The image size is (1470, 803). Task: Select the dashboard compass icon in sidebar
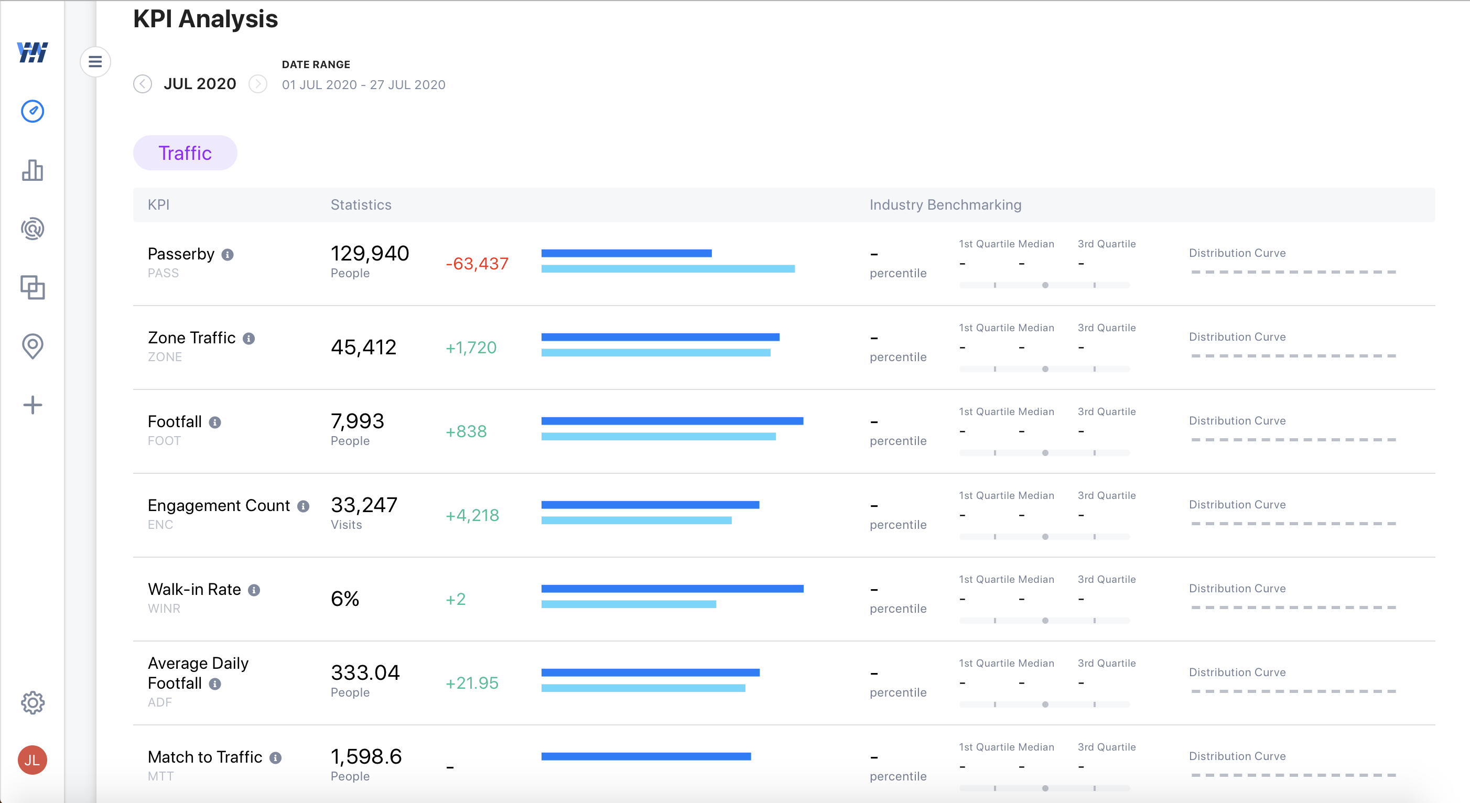(x=33, y=112)
